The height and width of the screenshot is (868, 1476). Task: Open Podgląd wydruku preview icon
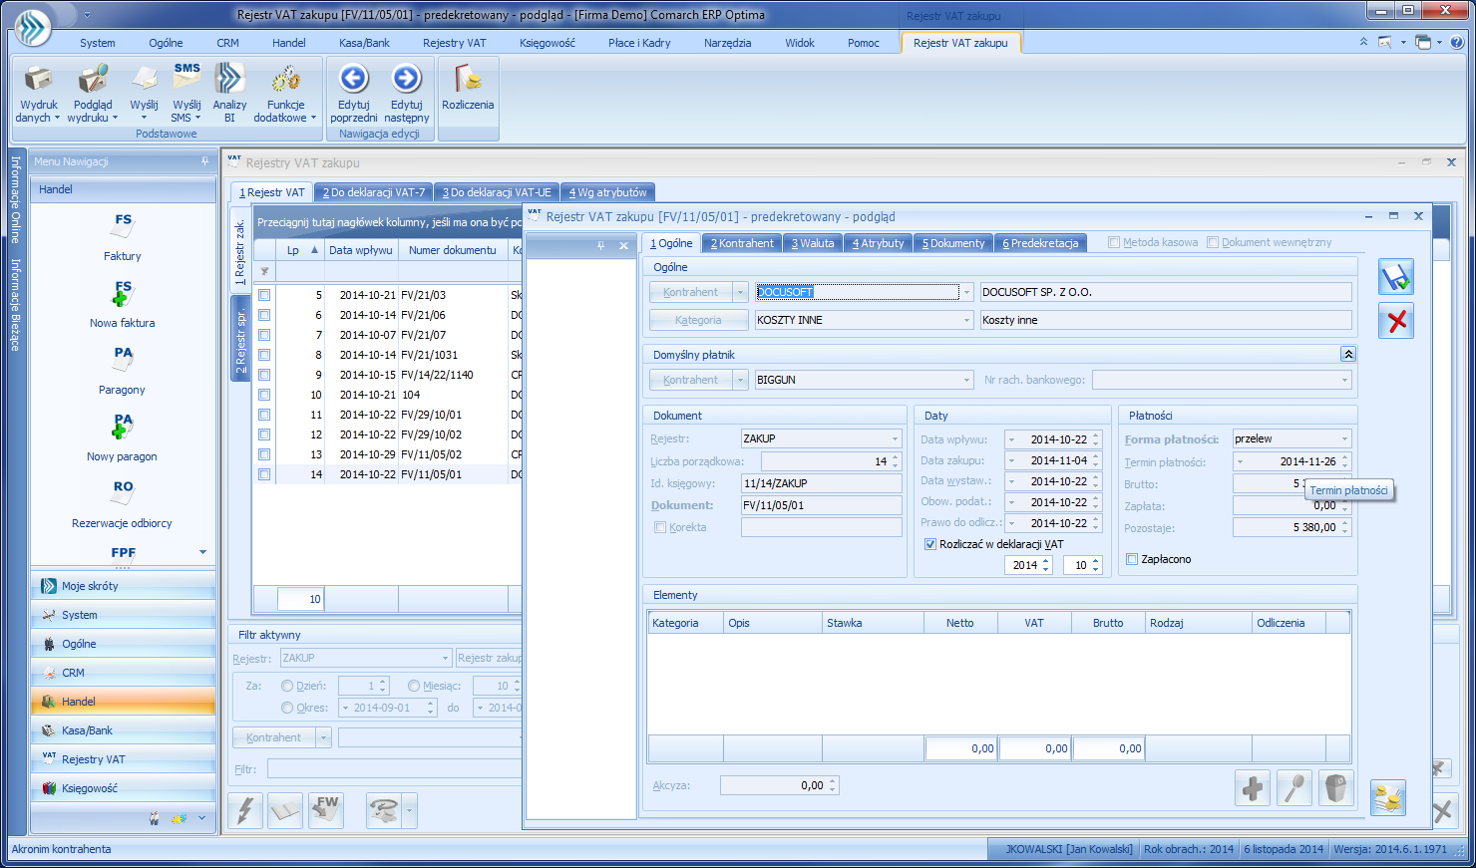(93, 80)
